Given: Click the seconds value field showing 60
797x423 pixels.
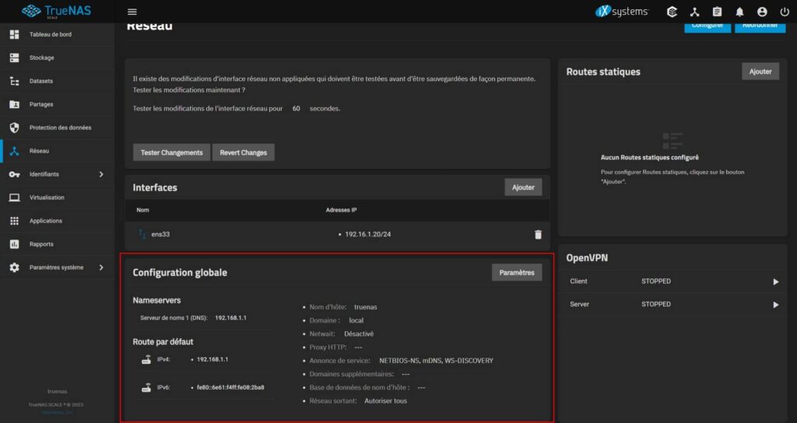Looking at the screenshot, I should click(x=296, y=109).
